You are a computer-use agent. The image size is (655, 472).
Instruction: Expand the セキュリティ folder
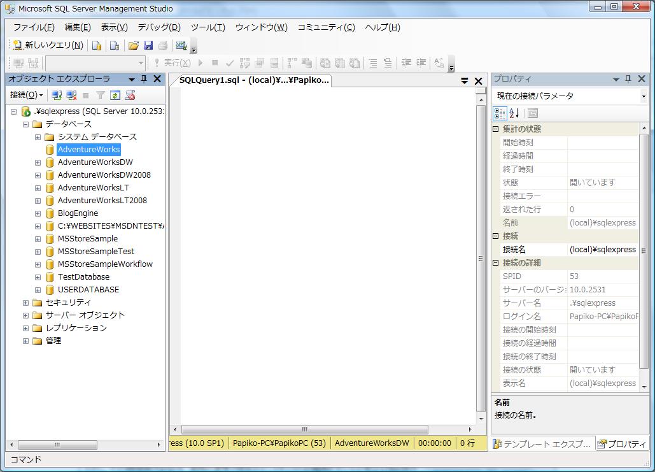pyautogui.click(x=25, y=303)
